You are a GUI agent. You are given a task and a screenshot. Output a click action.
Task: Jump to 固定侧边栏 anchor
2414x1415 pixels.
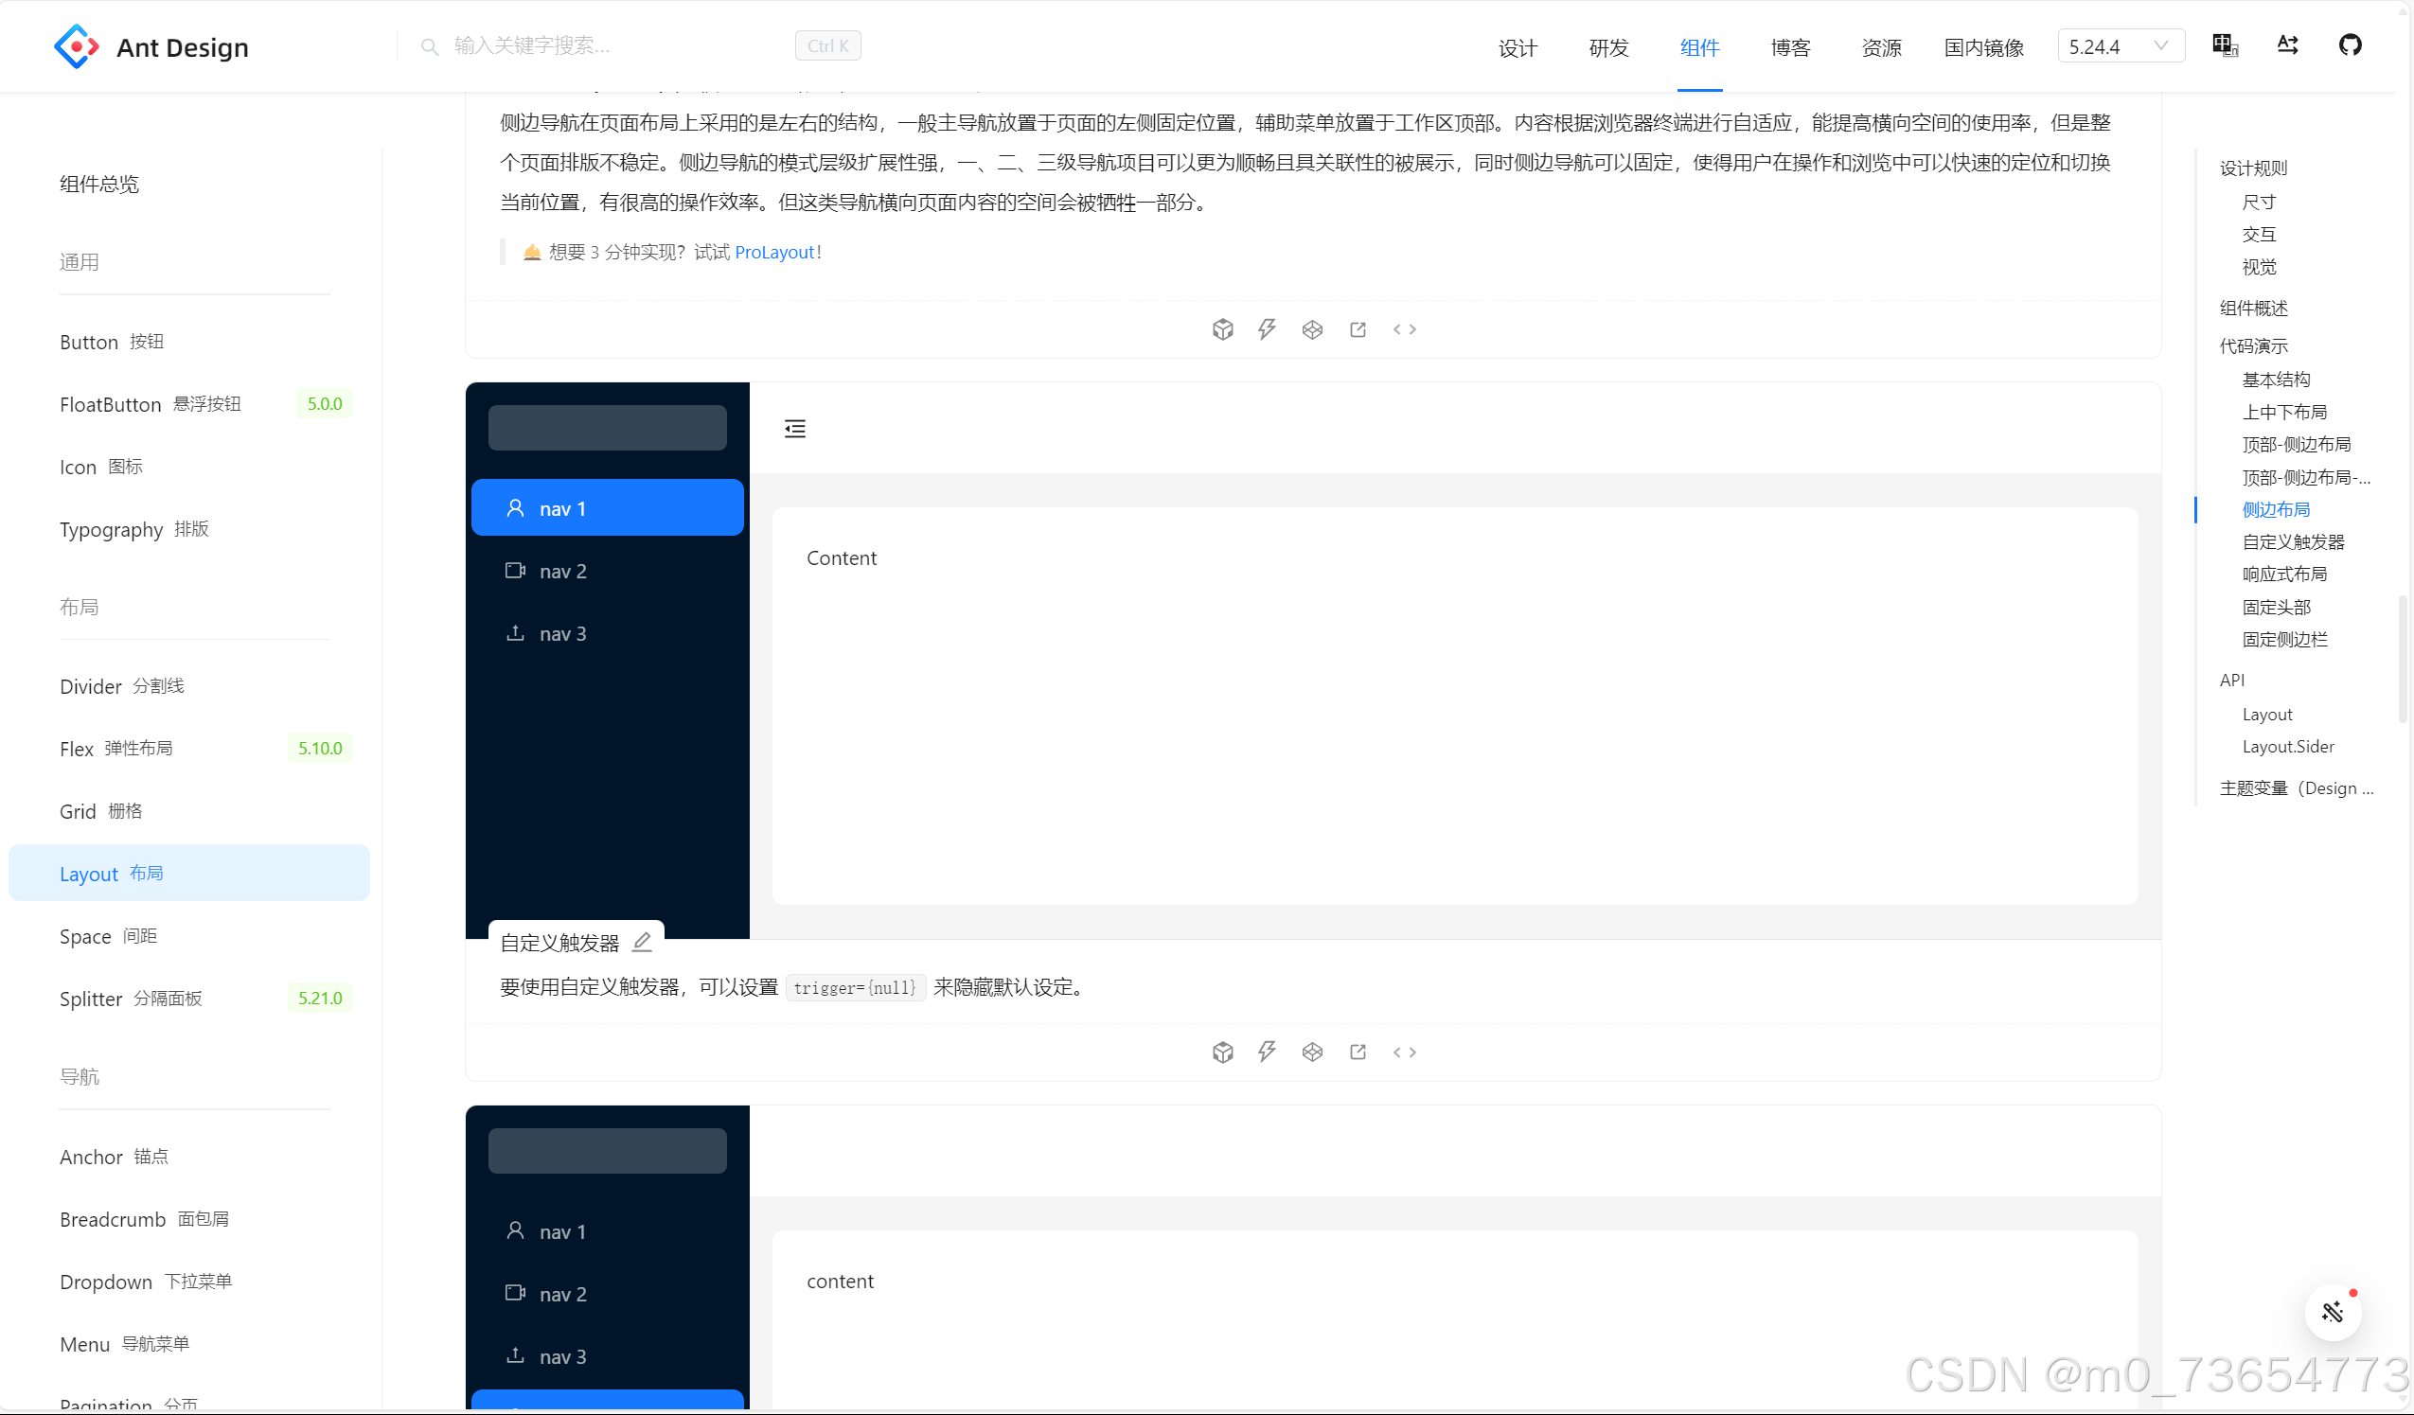2284,639
